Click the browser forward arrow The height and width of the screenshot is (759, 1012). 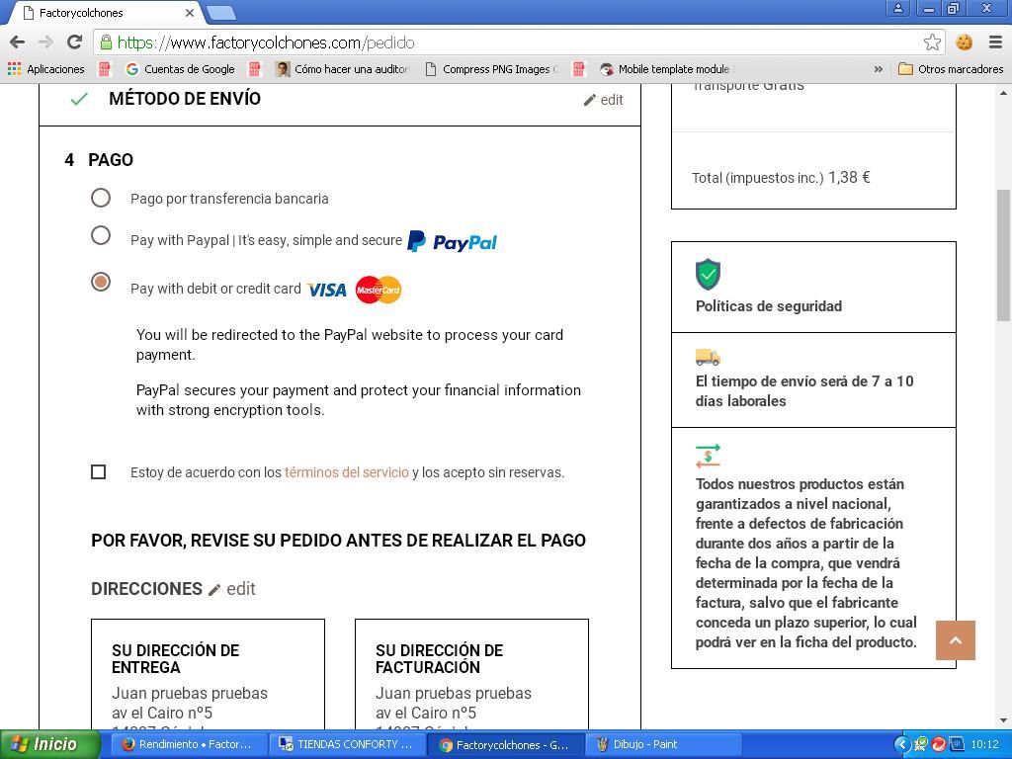(45, 42)
